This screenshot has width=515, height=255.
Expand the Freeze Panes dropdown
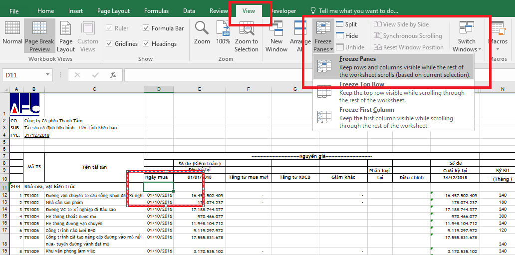[x=323, y=36]
